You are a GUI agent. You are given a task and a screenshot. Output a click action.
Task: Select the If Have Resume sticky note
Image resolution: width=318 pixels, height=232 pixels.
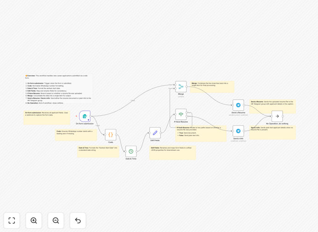[201, 133]
